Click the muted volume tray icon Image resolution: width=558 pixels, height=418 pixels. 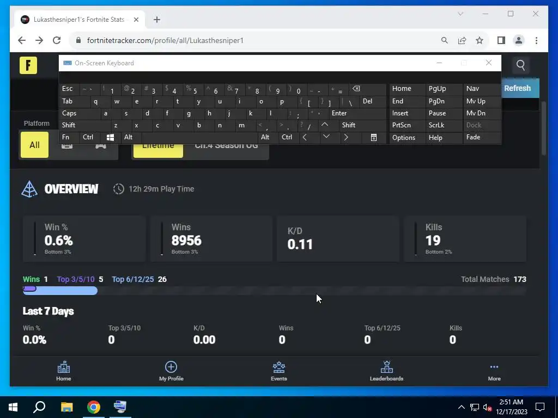[x=488, y=407]
